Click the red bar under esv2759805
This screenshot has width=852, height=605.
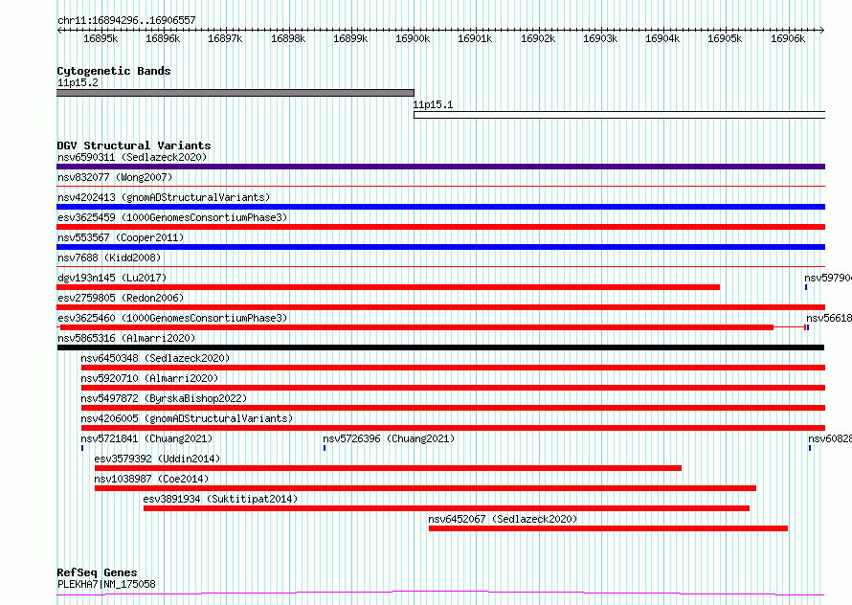click(x=441, y=307)
